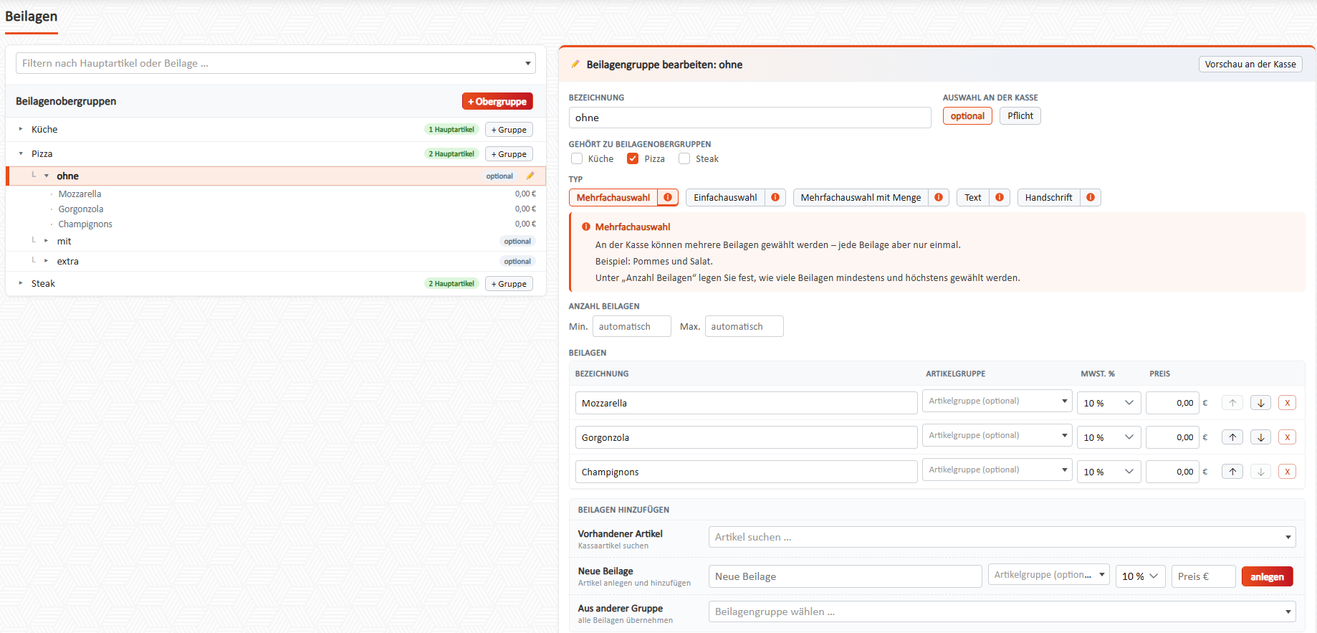This screenshot has height=633, width=1317.
Task: Expand the mit subgroup
Action: [47, 241]
